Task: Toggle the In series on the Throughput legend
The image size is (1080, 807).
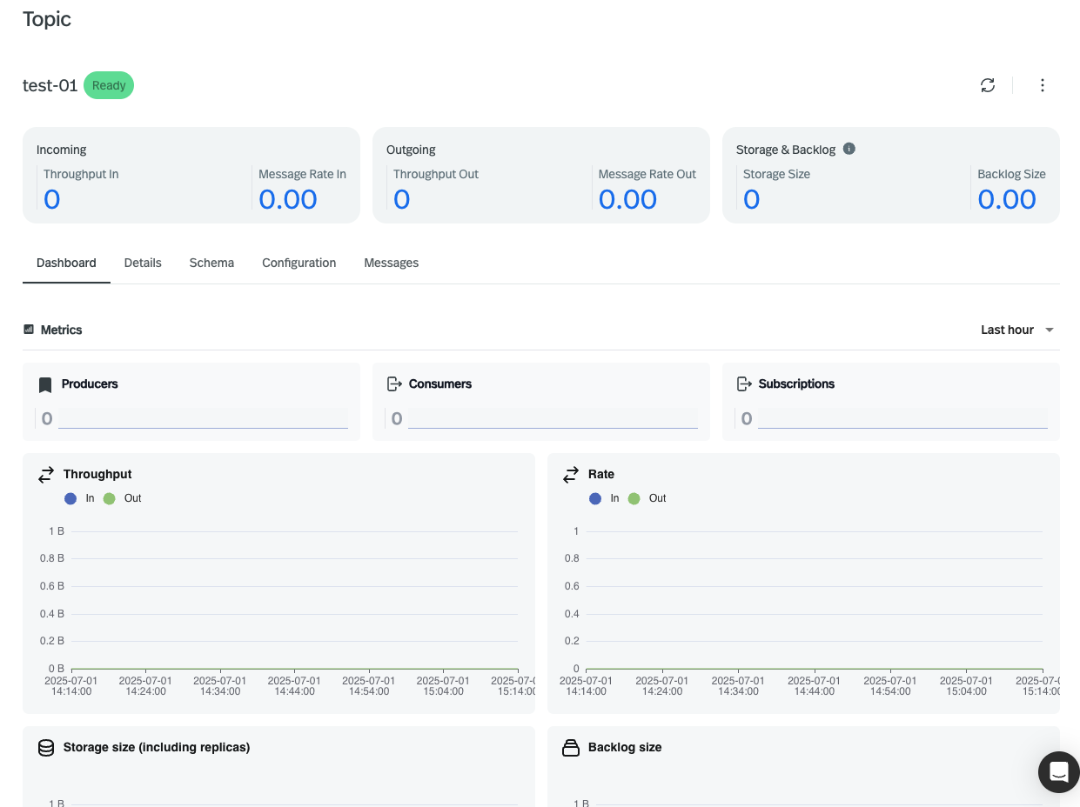Action: coord(70,498)
